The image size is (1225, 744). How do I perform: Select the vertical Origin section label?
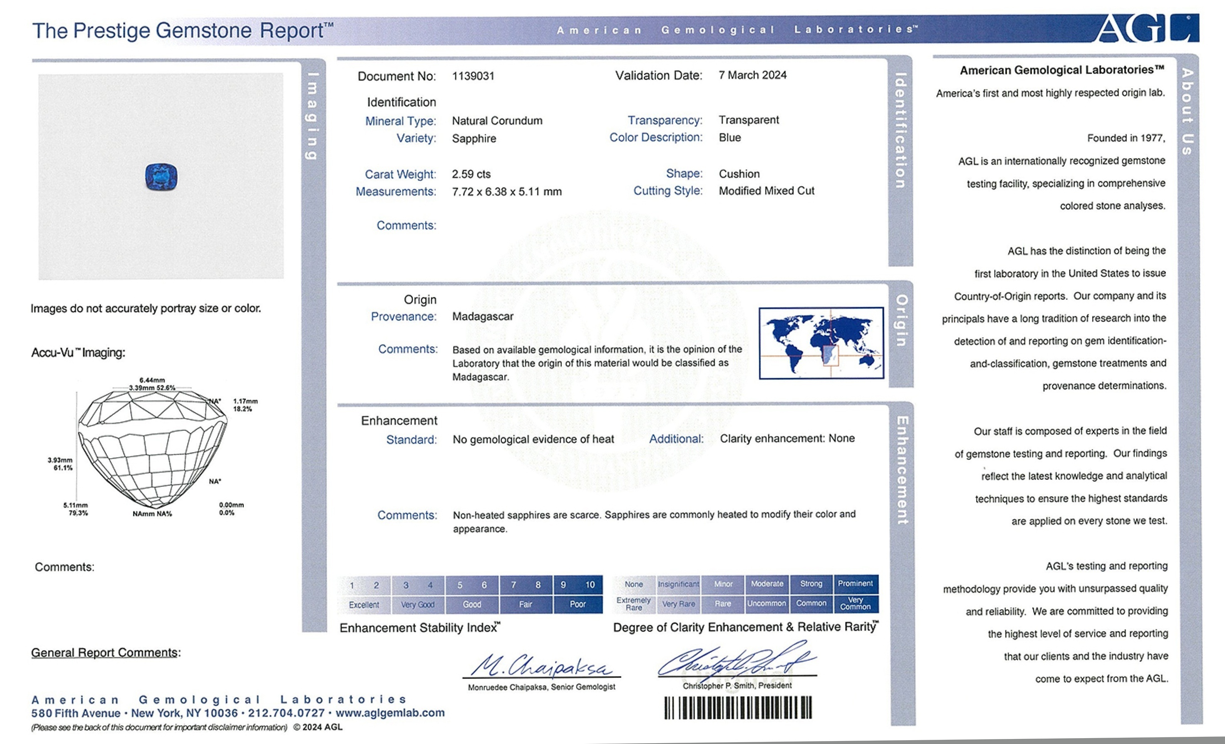(901, 320)
